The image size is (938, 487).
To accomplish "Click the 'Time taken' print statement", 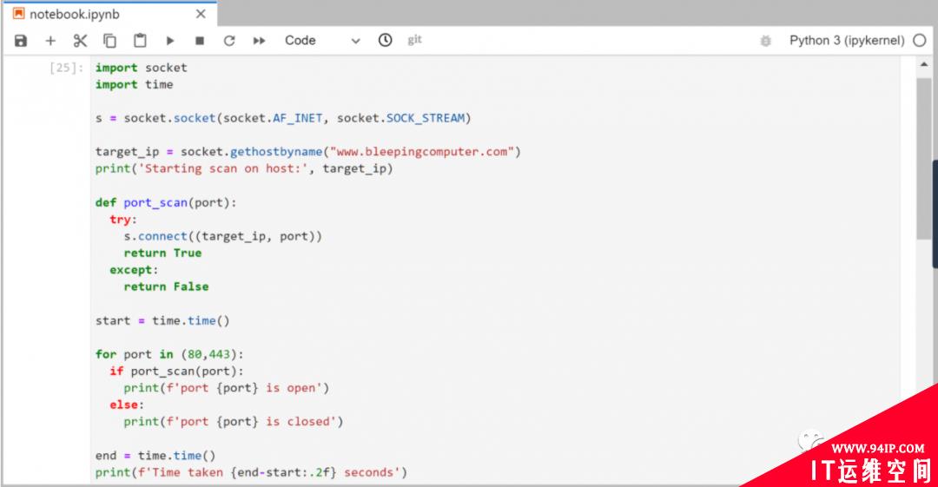I will (251, 472).
